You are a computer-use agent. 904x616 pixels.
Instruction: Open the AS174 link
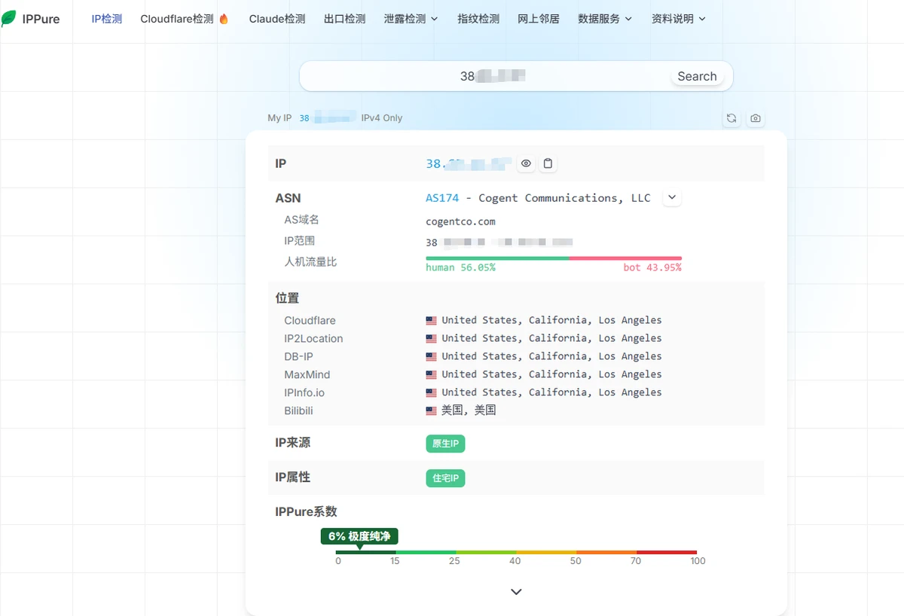[442, 198]
